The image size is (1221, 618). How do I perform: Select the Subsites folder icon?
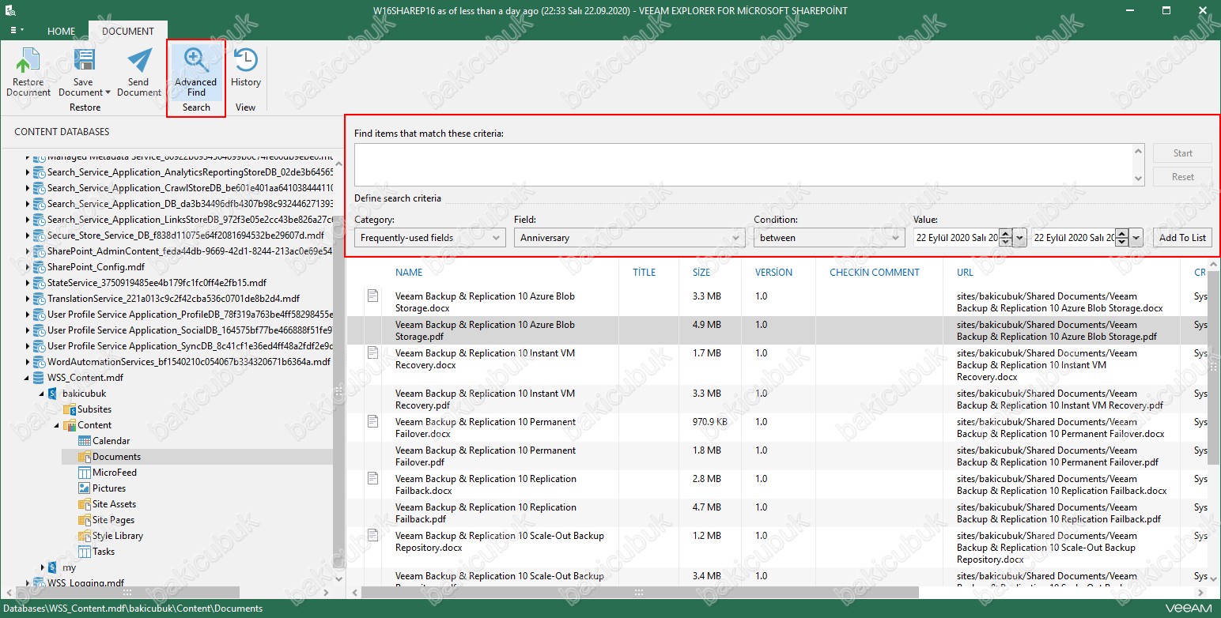pos(69,409)
